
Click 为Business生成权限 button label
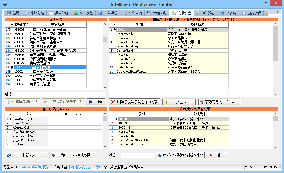click(75, 155)
